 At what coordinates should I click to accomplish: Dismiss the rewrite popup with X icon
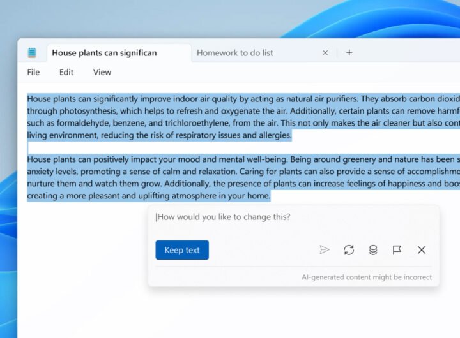[x=422, y=250]
